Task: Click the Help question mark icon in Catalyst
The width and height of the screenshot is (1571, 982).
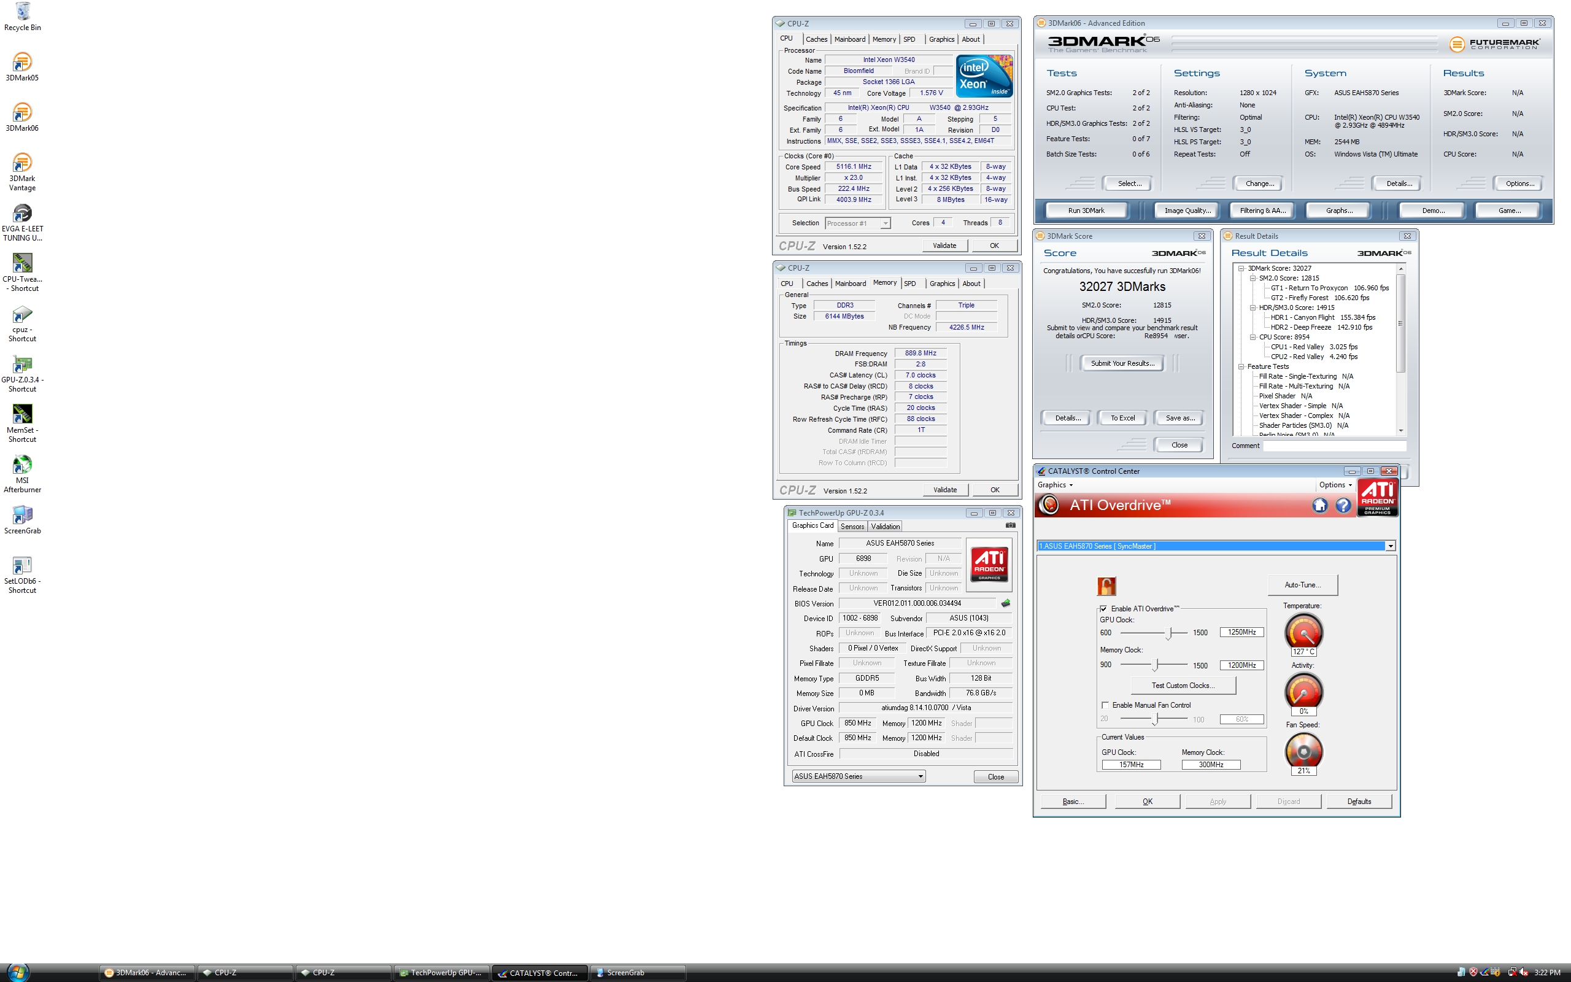Action: [x=1343, y=505]
